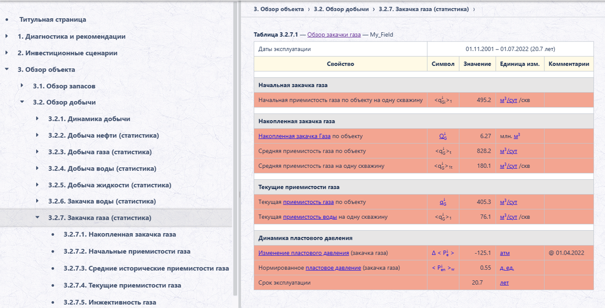The image size is (605, 308).
Task: Expand '3.2.2. Добыча нефти (статистика)' arrow
Action: (x=37, y=135)
